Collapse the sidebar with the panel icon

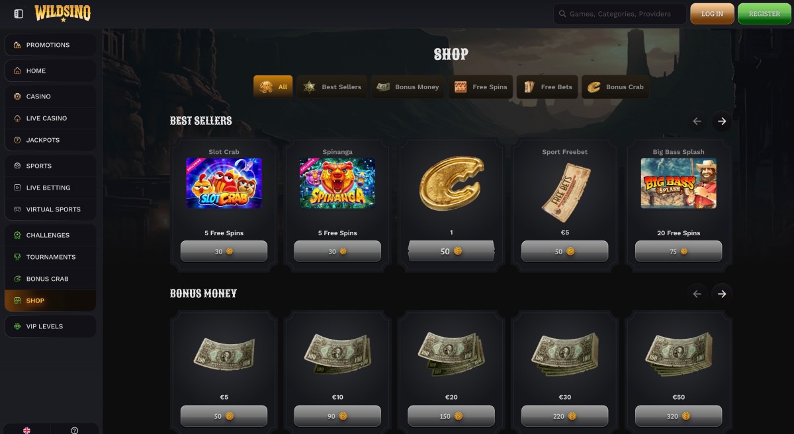click(x=19, y=14)
